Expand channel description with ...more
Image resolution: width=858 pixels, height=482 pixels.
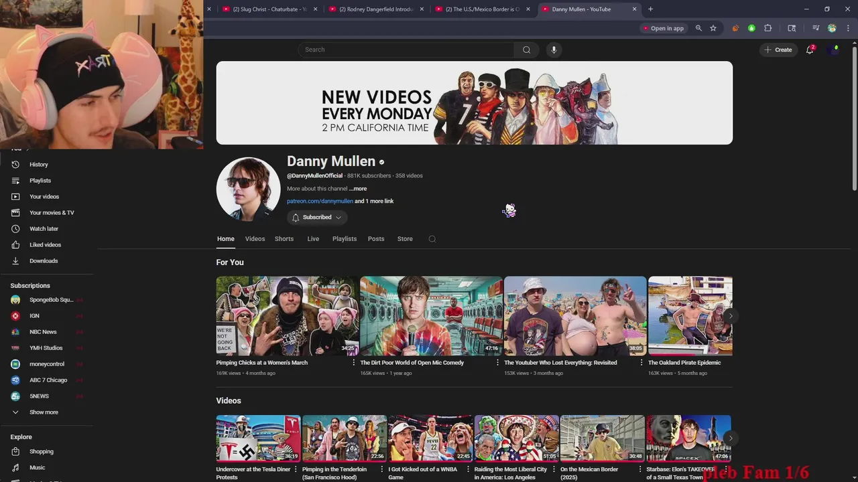click(x=358, y=189)
